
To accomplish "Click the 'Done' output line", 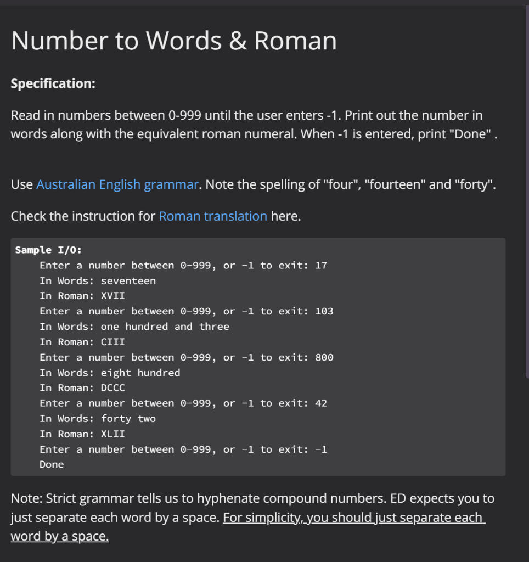I will click(x=52, y=464).
